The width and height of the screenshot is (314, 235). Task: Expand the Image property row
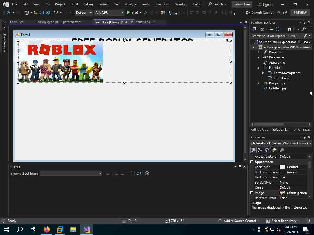(252, 193)
